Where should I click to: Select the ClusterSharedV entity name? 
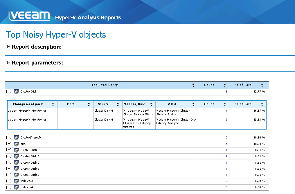tap(31, 137)
